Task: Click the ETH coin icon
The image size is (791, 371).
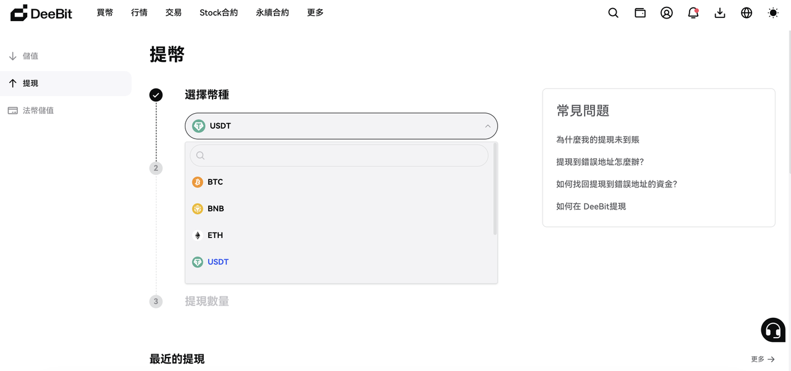Action: click(x=197, y=235)
